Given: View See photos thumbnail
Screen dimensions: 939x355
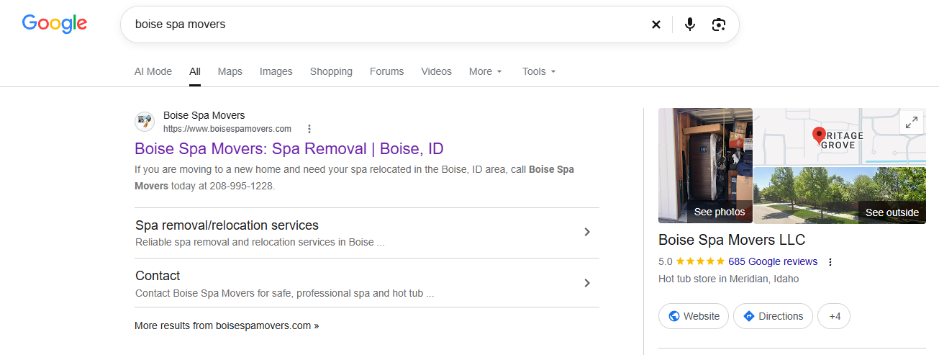Looking at the screenshot, I should pos(705,166).
